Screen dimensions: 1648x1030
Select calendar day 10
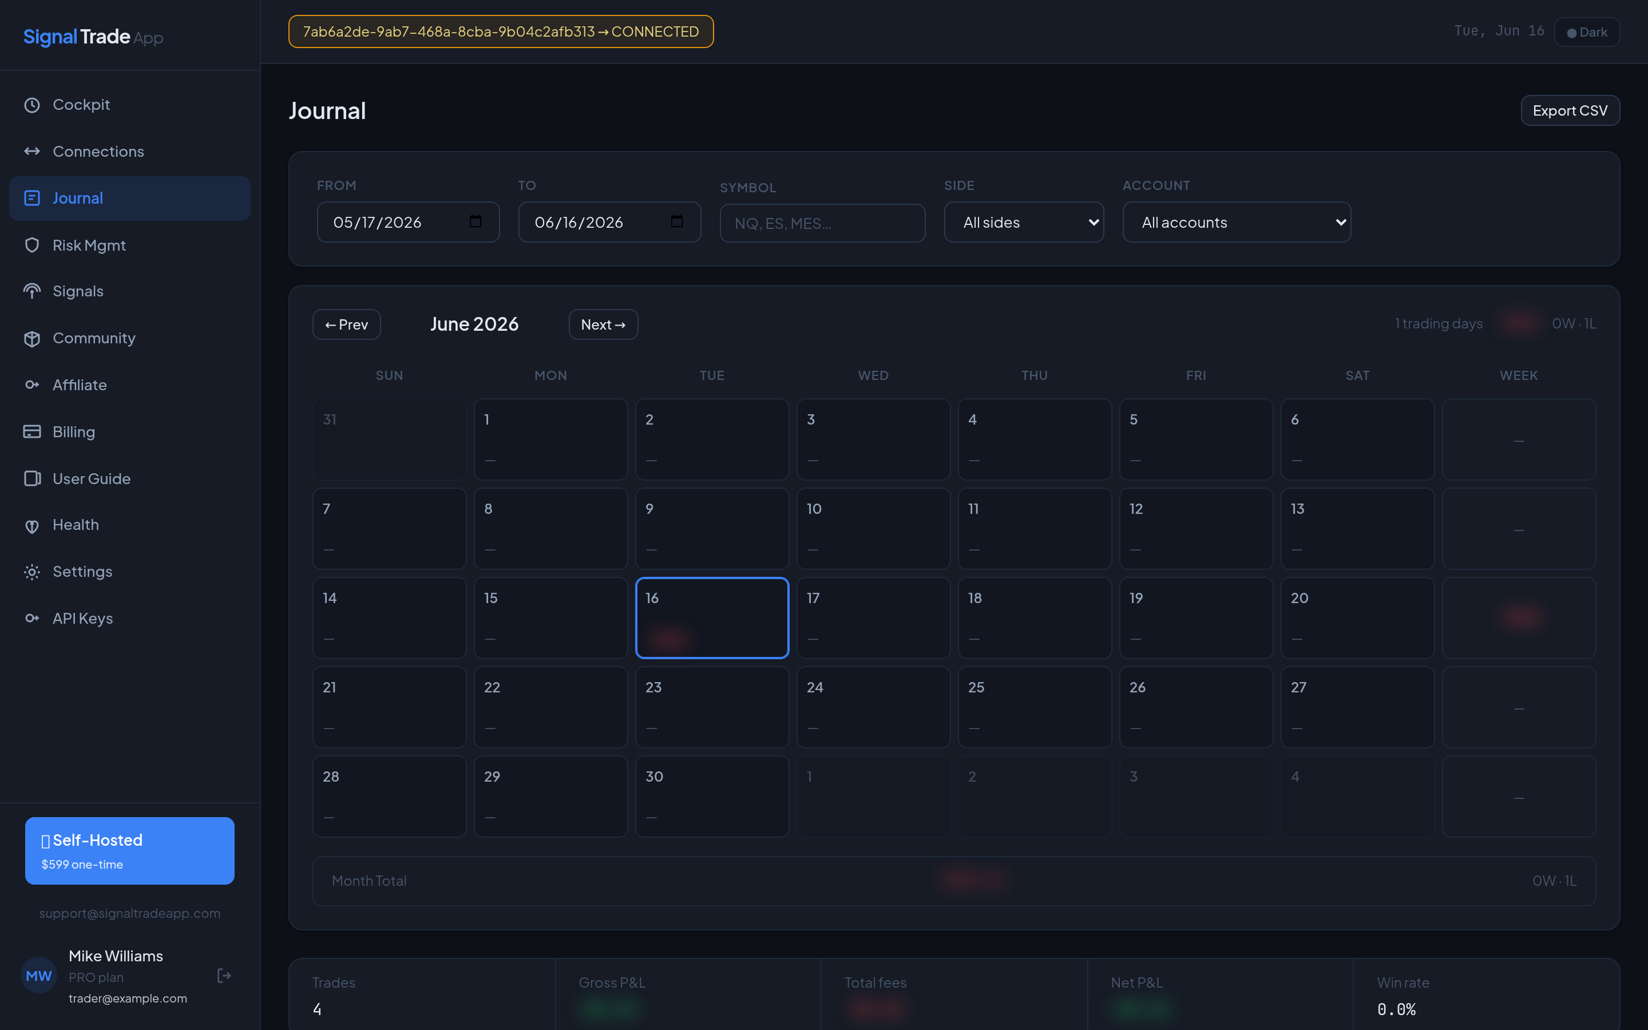[x=874, y=529]
